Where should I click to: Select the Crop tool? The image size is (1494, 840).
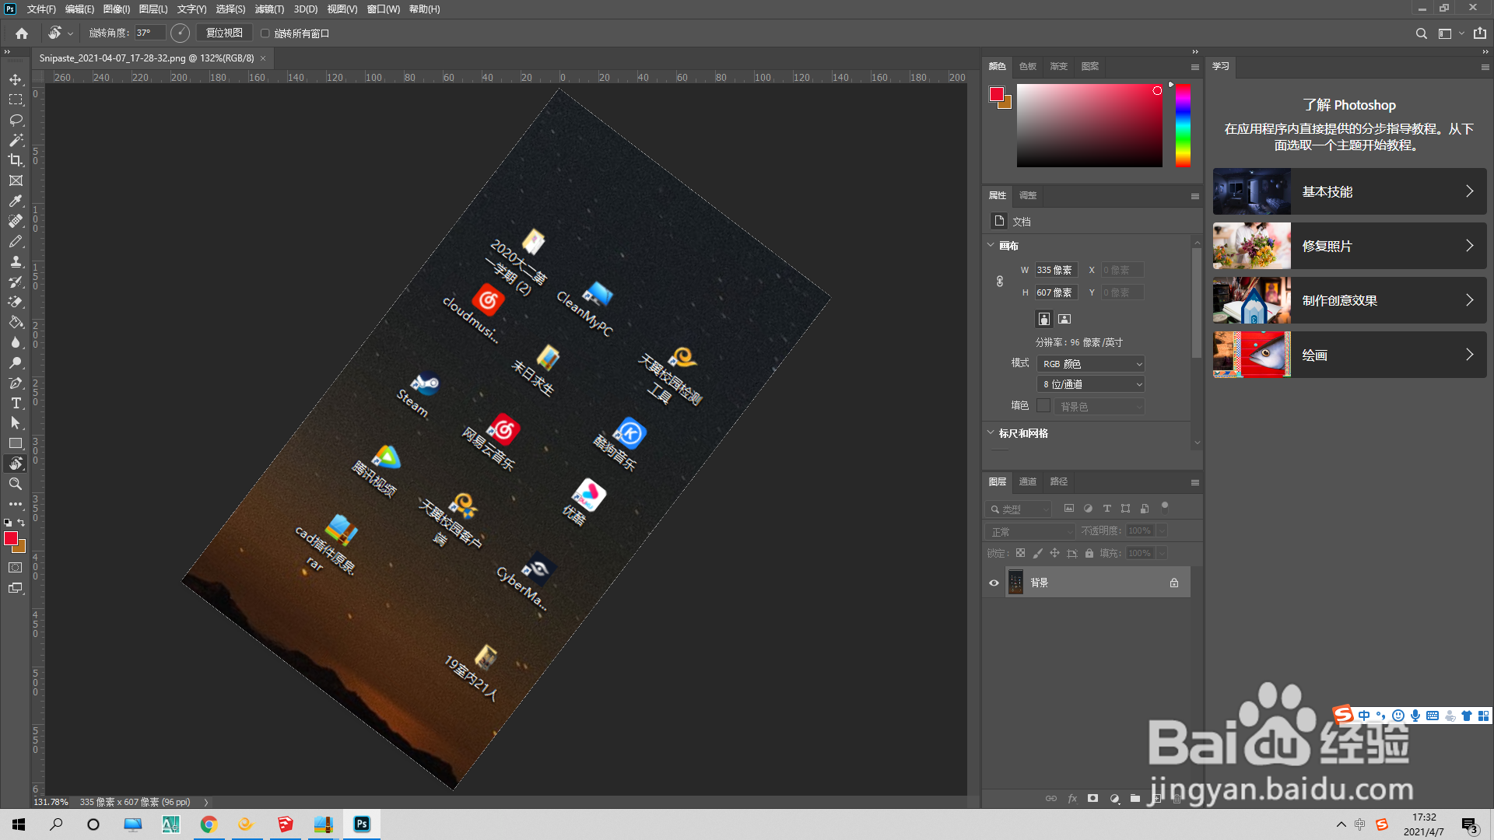coord(16,160)
